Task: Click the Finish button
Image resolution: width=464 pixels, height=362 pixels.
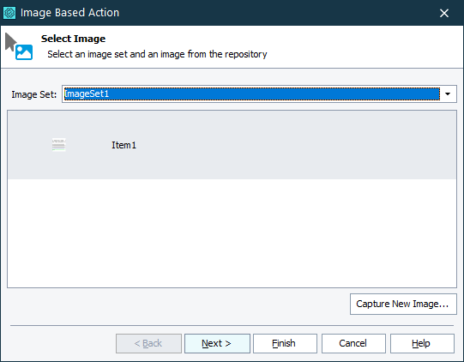Action: 285,343
